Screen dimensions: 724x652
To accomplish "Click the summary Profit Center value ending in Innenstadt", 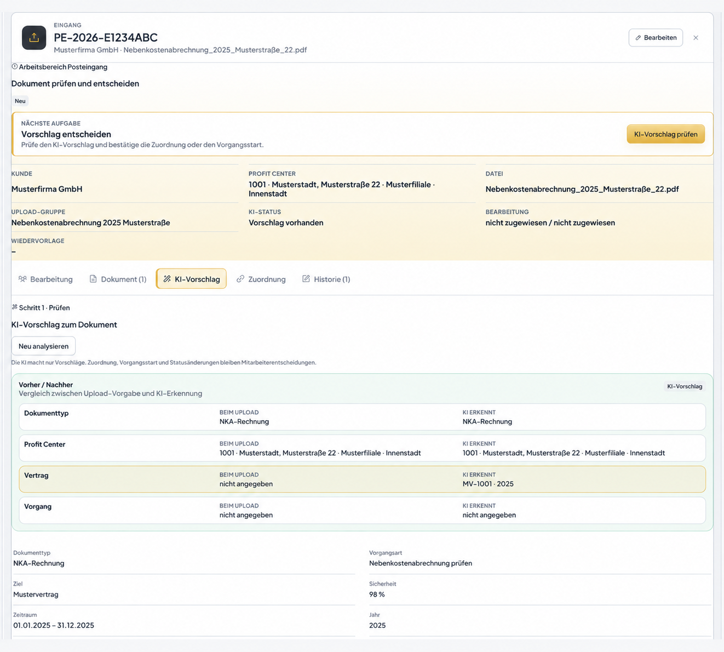I will (x=342, y=189).
